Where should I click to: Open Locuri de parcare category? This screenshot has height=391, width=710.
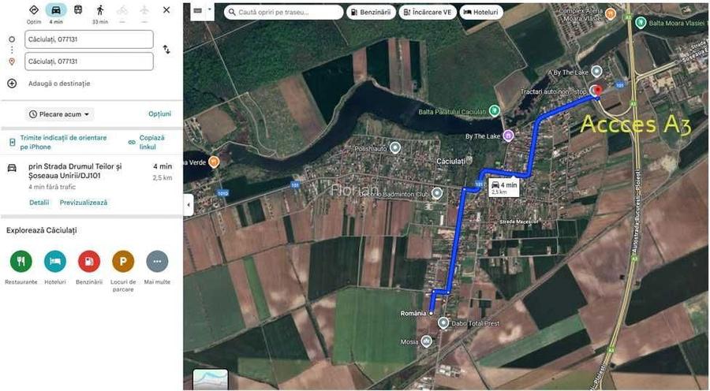123,262
